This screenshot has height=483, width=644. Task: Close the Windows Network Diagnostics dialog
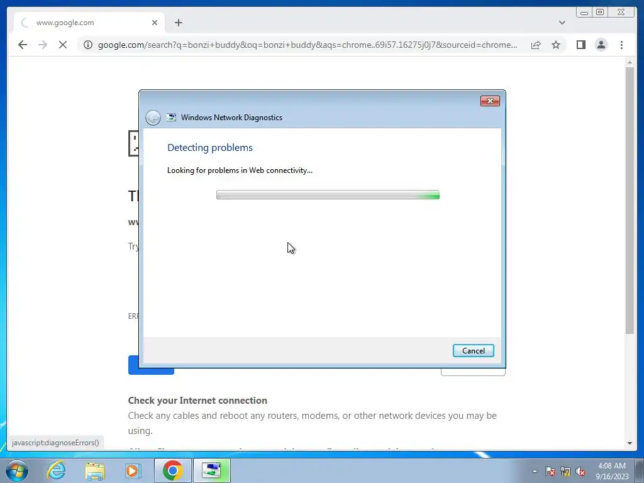click(490, 101)
